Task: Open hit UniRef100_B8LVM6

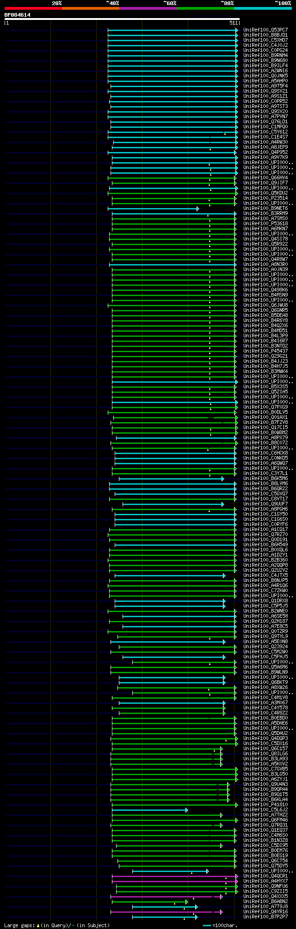Action: [265, 484]
